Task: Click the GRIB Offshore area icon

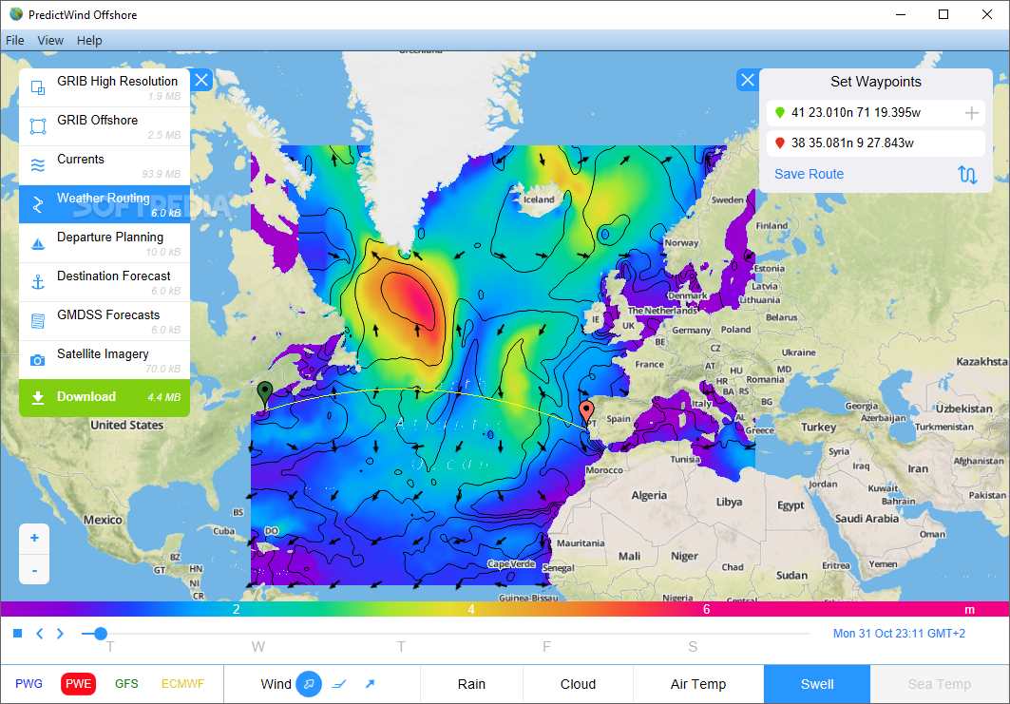Action: (38, 126)
